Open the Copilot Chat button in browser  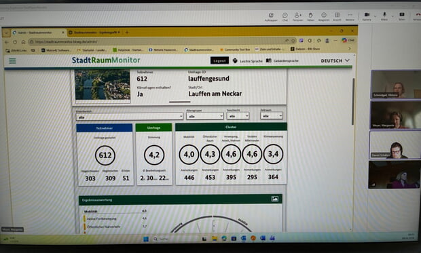click(348, 40)
